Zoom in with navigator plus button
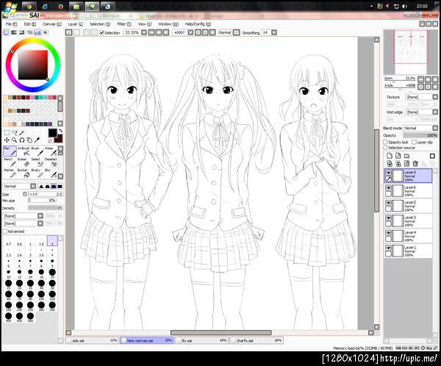The image size is (441, 366). tap(428, 79)
